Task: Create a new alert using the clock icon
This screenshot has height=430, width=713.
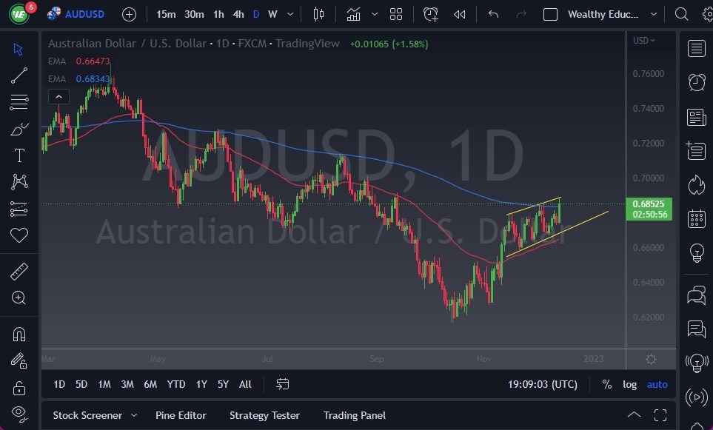Action: click(x=430, y=13)
